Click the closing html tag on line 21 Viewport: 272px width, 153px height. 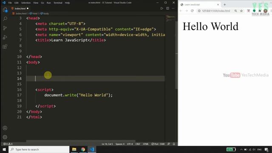tap(34, 117)
